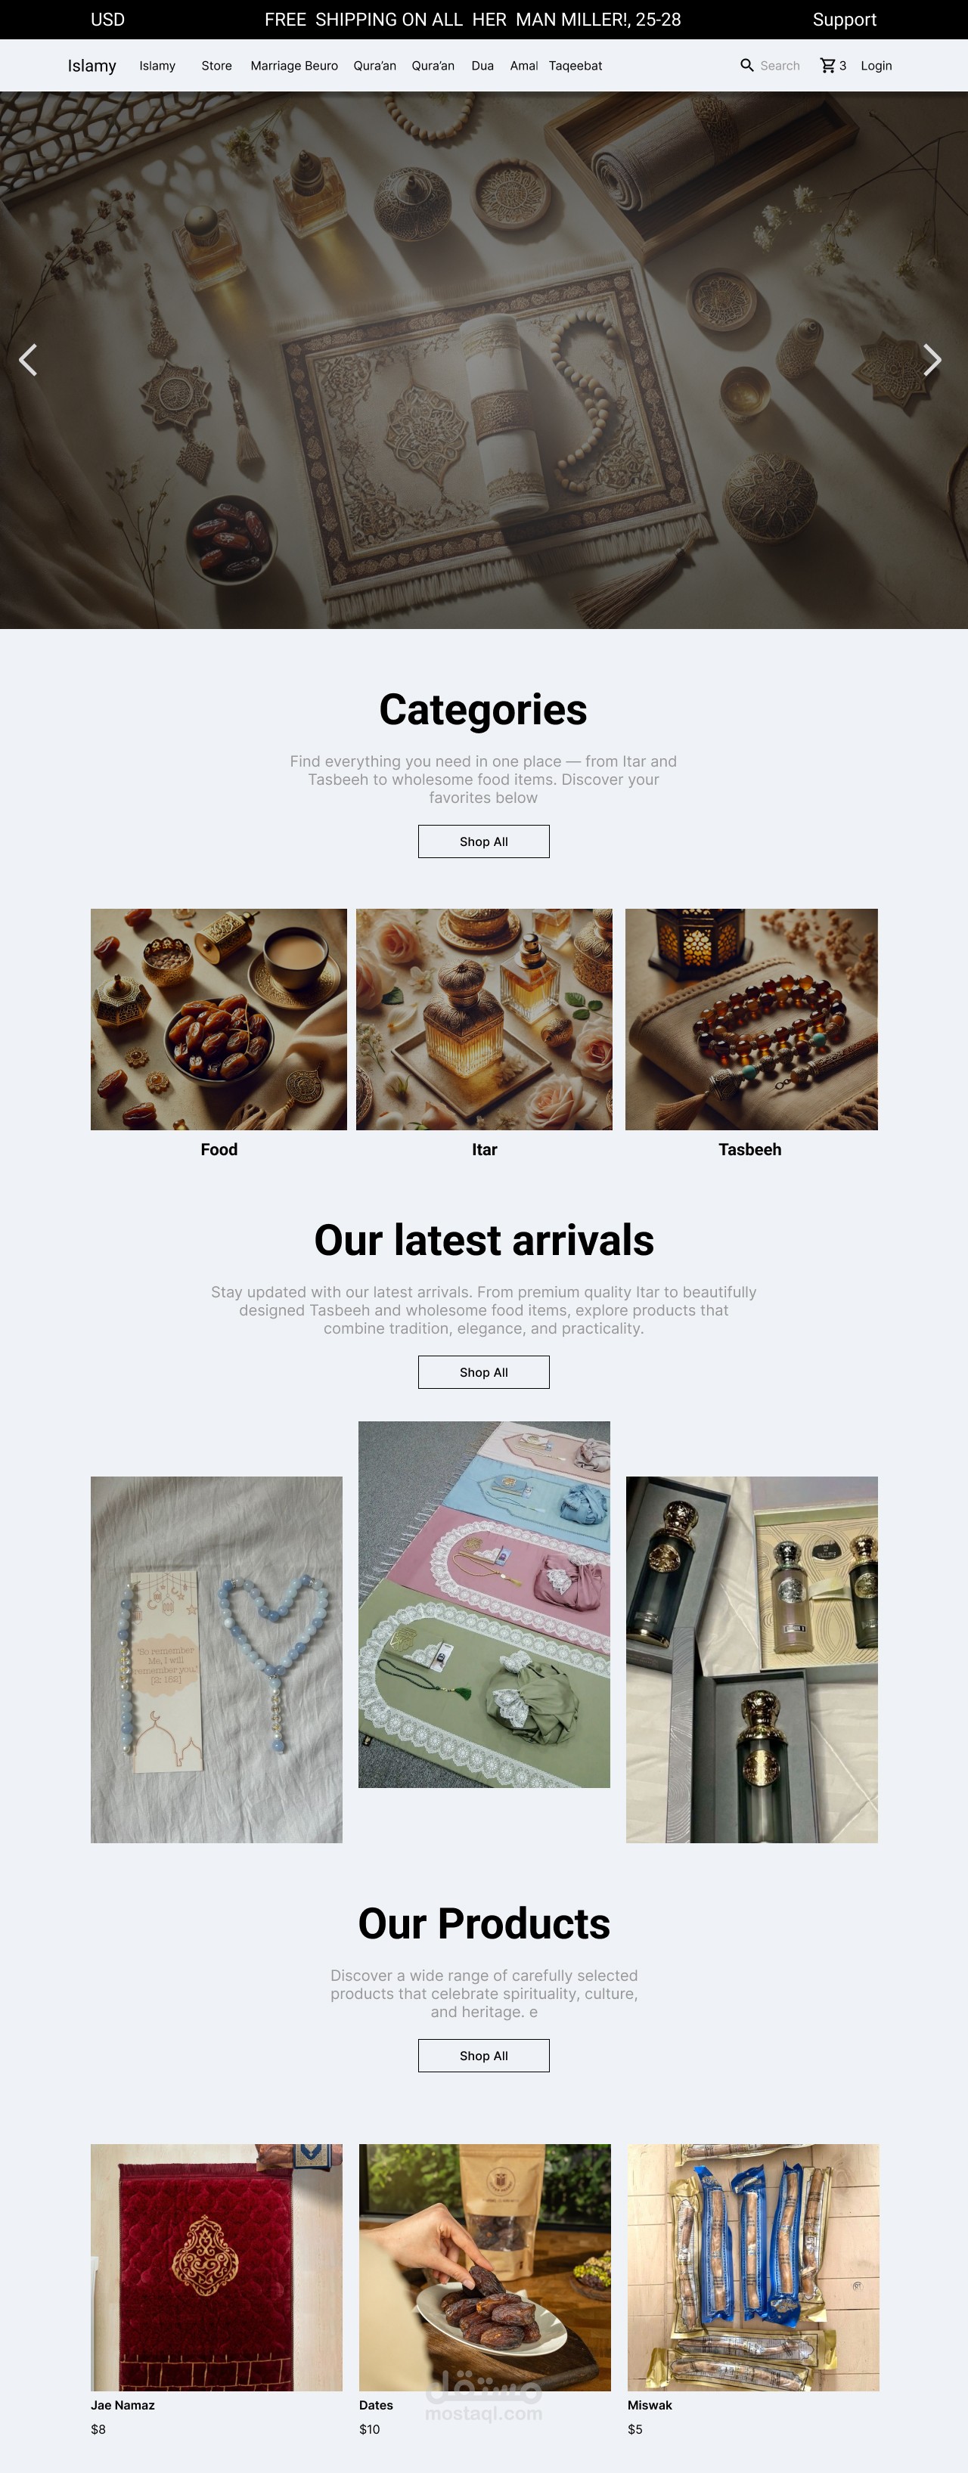Screen dimensions: 968x2473
Task: Focus the Search input field
Action: click(780, 65)
